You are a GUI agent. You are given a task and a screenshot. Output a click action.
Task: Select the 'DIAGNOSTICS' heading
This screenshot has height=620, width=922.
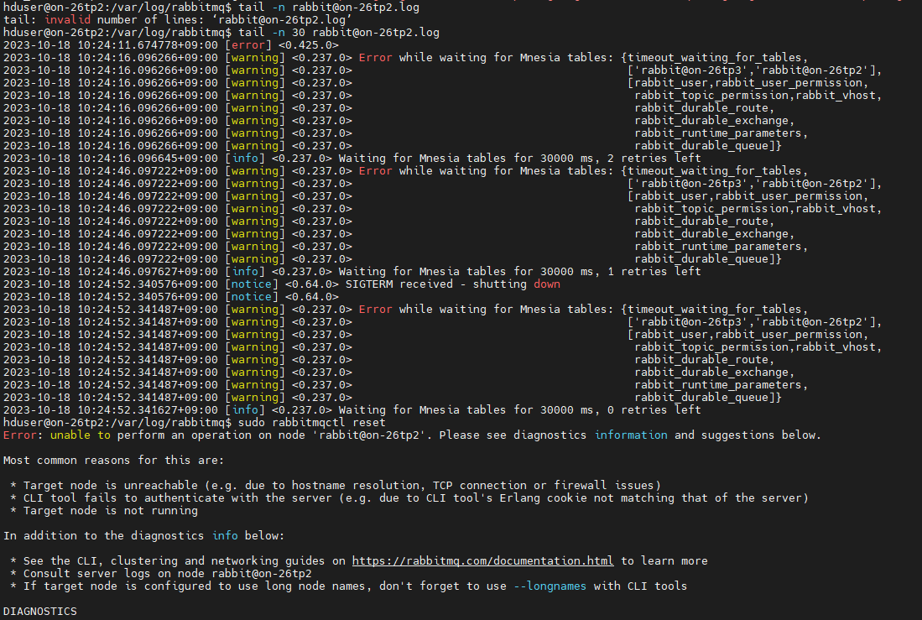pos(40,612)
